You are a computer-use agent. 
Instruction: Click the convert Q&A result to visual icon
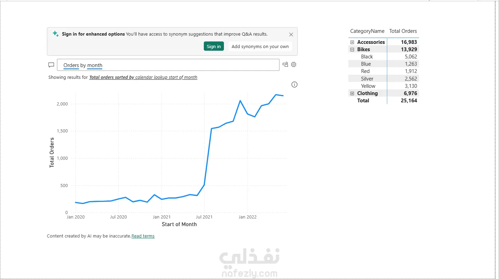[x=285, y=65]
